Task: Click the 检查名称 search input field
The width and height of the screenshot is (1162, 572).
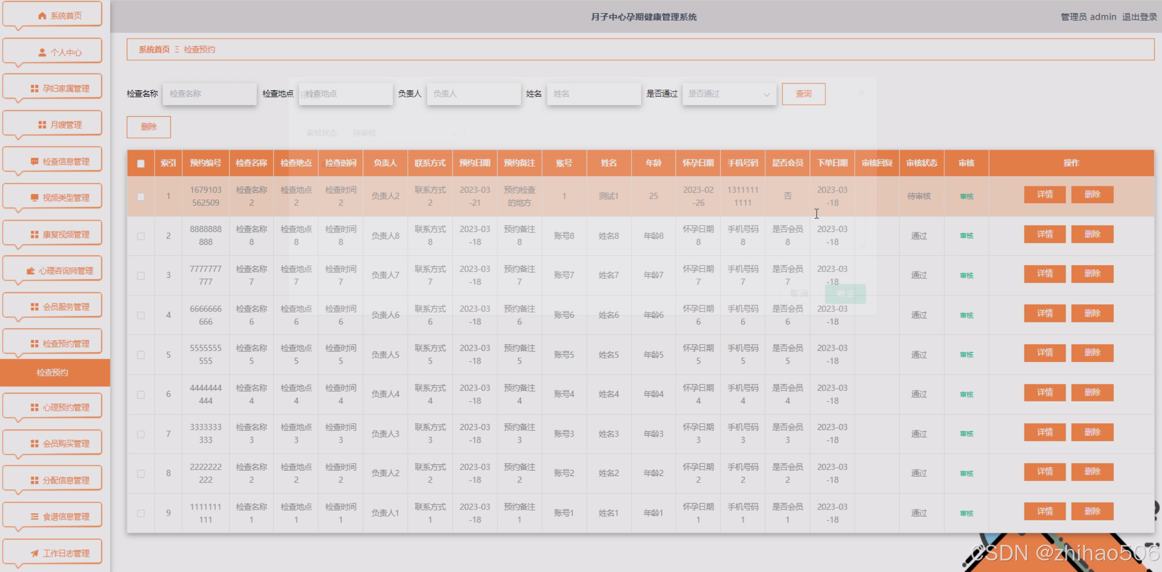Action: 209,94
